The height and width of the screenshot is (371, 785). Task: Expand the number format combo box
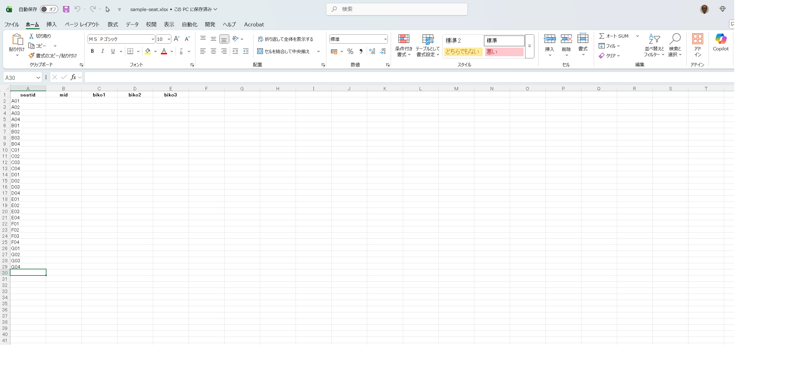pos(385,39)
